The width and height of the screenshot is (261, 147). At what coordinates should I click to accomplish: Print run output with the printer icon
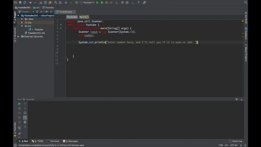pyautogui.click(x=25, y=122)
